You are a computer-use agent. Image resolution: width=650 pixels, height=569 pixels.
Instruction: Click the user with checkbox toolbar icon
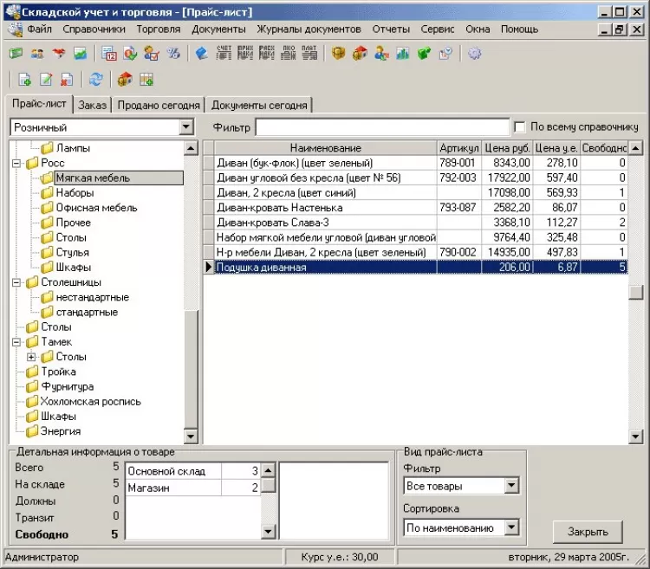point(152,54)
